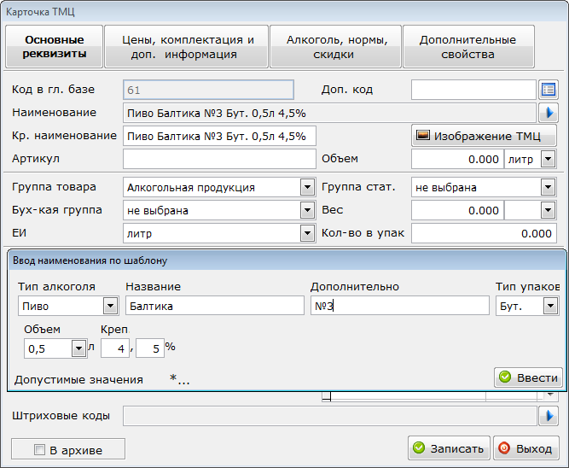This screenshot has height=468, width=569.
Task: Click the Вес value field
Action: click(x=457, y=210)
